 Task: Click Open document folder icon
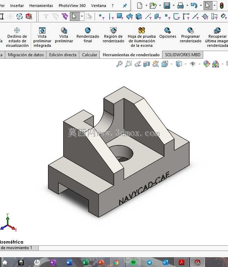[x=153, y=6]
